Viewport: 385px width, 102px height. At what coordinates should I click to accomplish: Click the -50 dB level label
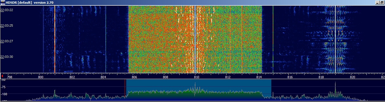3,80
